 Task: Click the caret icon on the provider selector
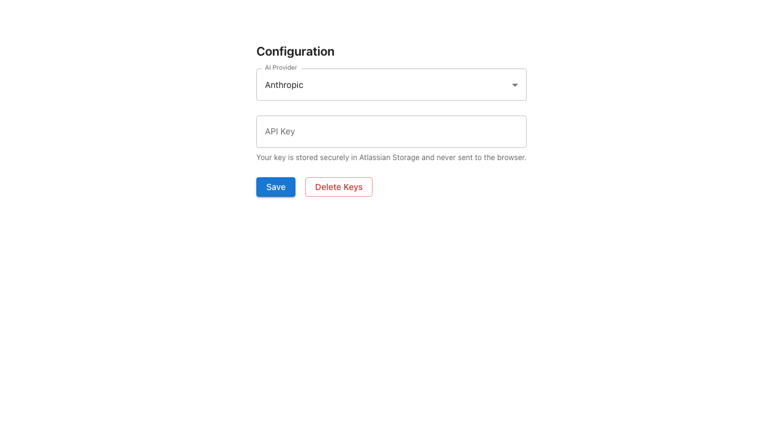click(x=514, y=85)
